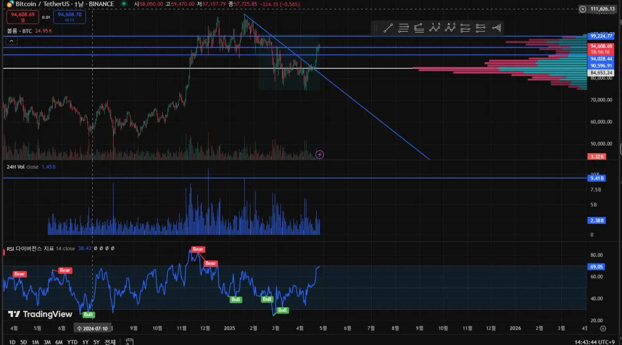Click the 2024-07-10 date marker
Viewport: 622px width, 345px height.
[92, 328]
